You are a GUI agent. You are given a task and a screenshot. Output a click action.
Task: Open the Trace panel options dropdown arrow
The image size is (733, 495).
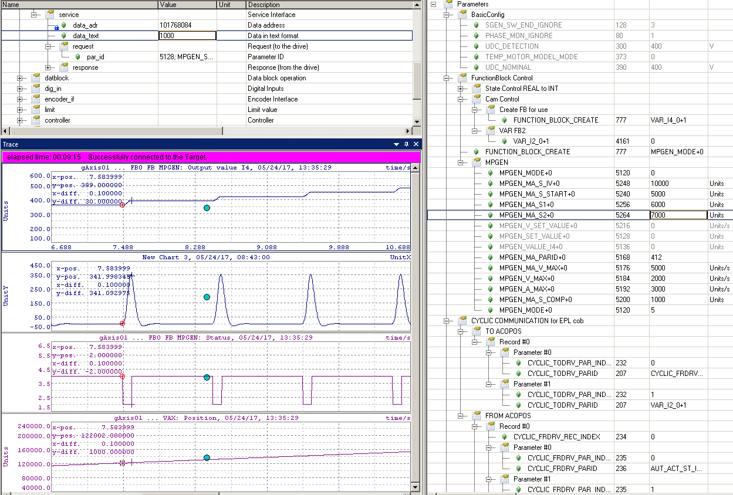point(396,144)
